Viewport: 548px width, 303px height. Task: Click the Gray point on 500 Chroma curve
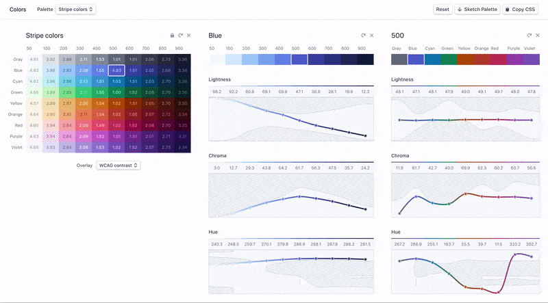pyautogui.click(x=399, y=213)
